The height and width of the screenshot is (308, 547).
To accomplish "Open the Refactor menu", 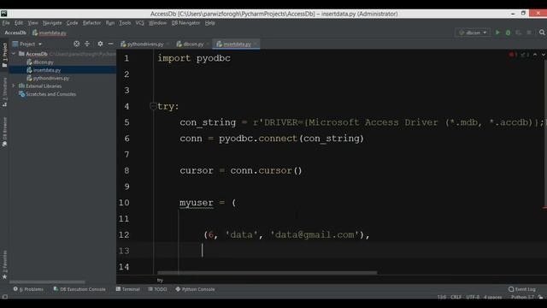I will coord(91,23).
